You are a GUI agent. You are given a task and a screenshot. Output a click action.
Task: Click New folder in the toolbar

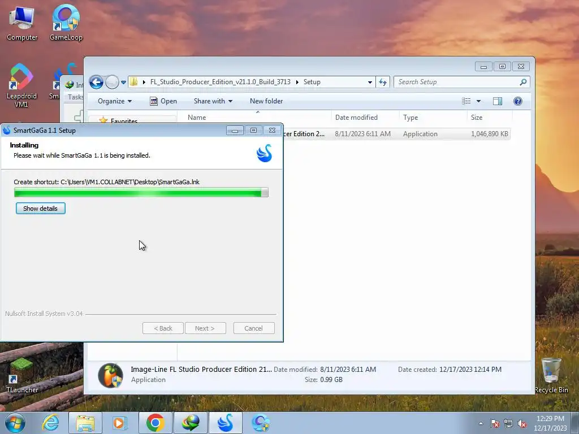266,101
